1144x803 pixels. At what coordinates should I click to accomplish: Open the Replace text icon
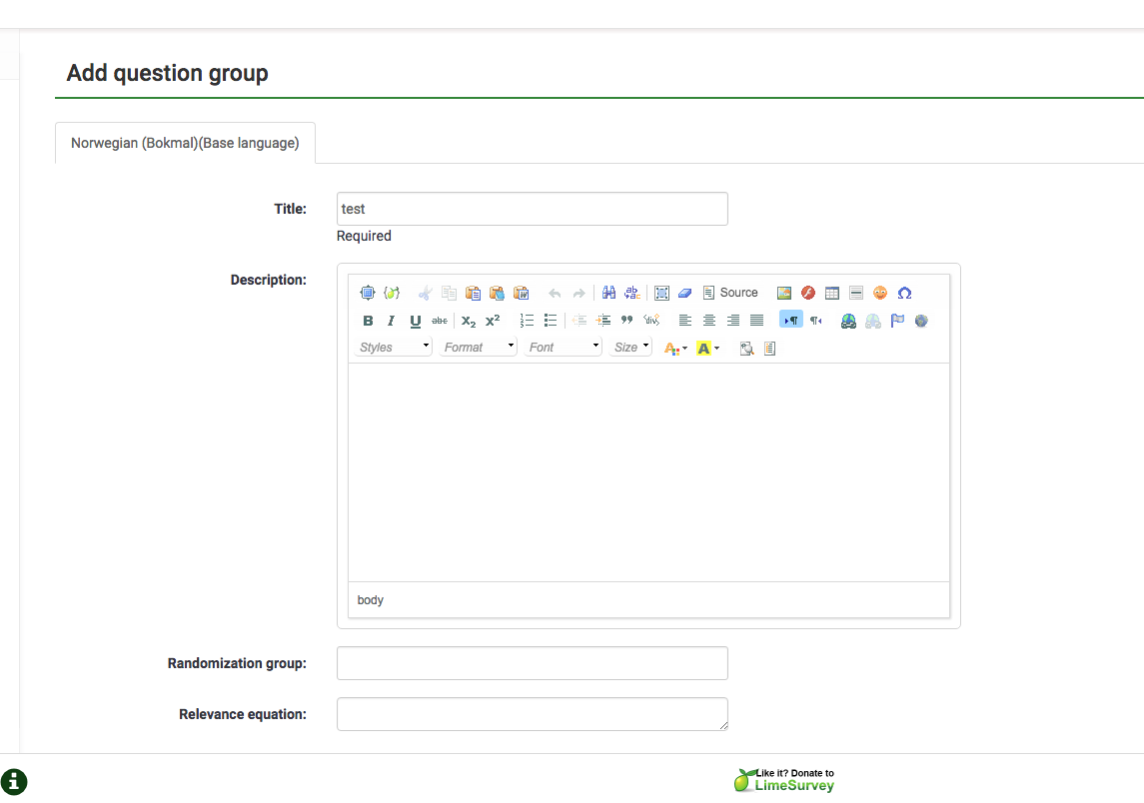tap(632, 294)
